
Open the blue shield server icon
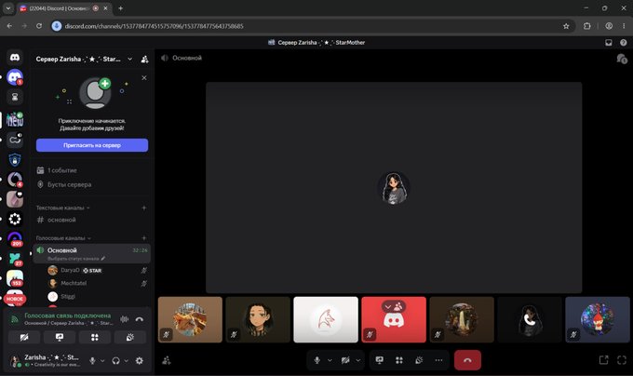pos(15,160)
